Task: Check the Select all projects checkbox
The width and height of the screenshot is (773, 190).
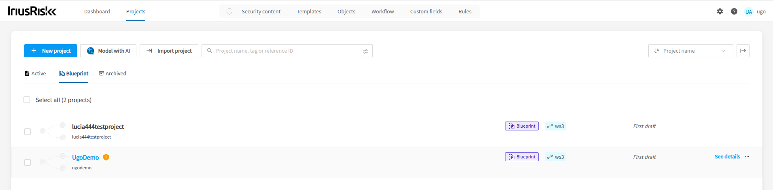Action: click(27, 100)
